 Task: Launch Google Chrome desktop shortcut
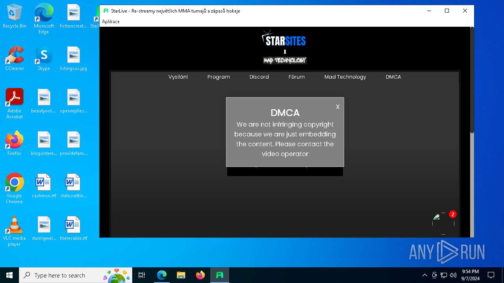[15, 189]
